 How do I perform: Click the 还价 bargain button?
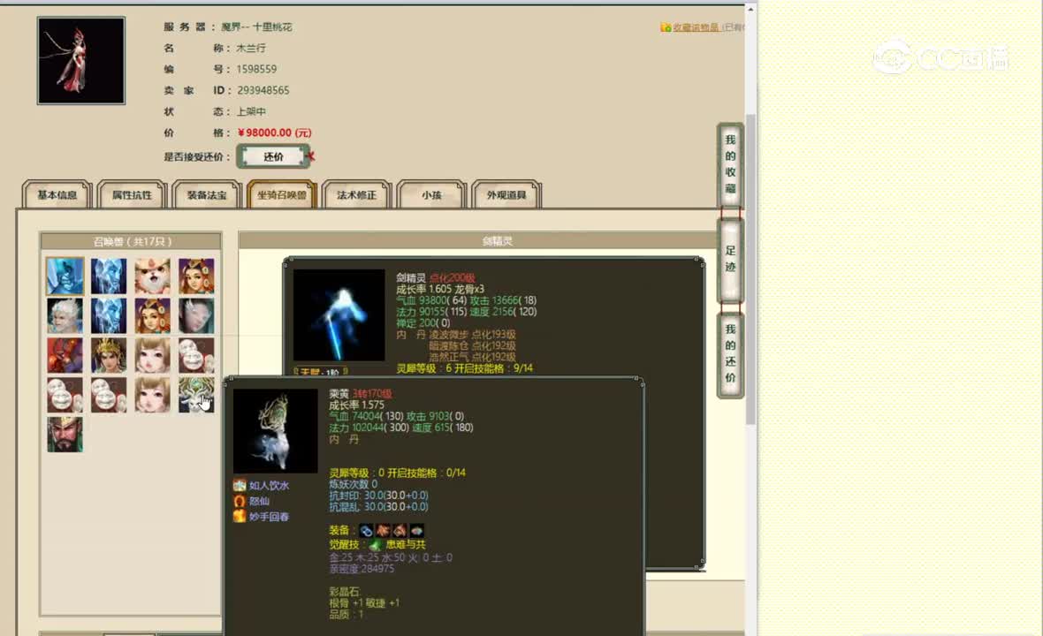click(273, 157)
